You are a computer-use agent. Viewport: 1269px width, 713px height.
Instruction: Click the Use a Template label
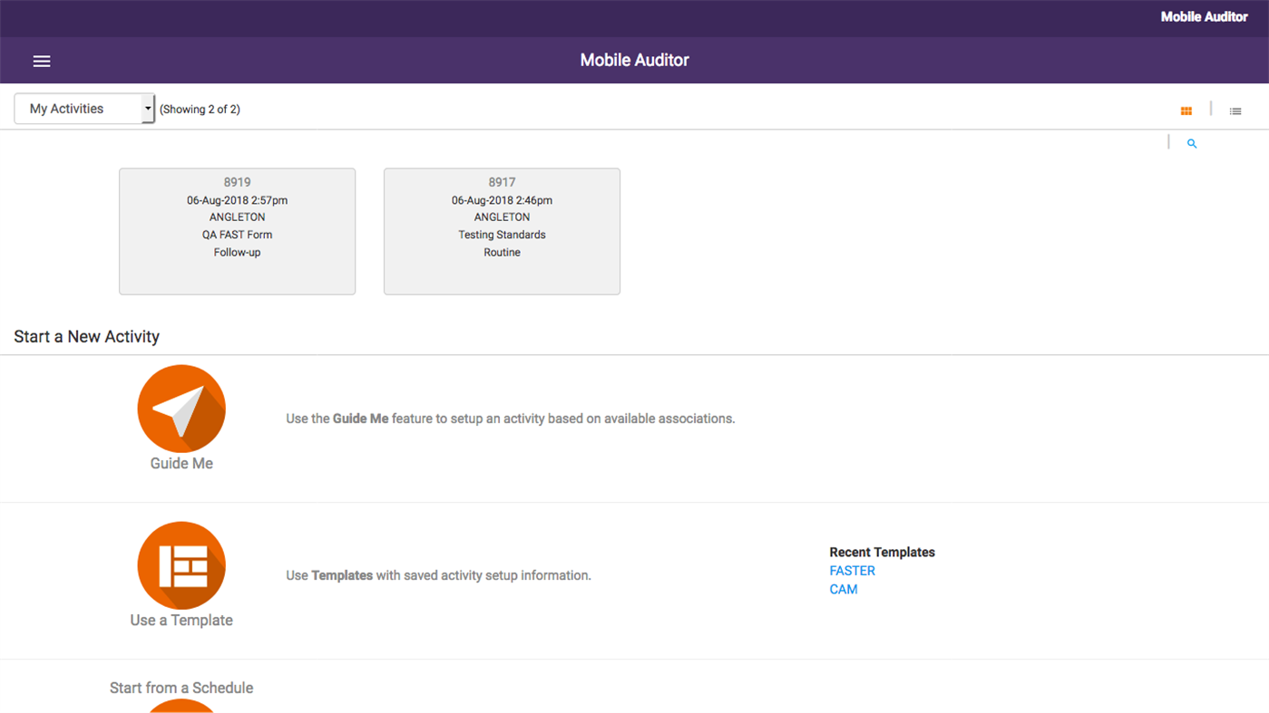click(181, 620)
